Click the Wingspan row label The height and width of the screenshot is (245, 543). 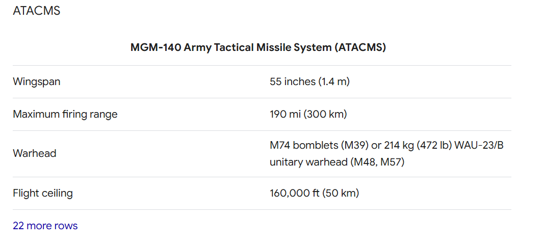[36, 81]
